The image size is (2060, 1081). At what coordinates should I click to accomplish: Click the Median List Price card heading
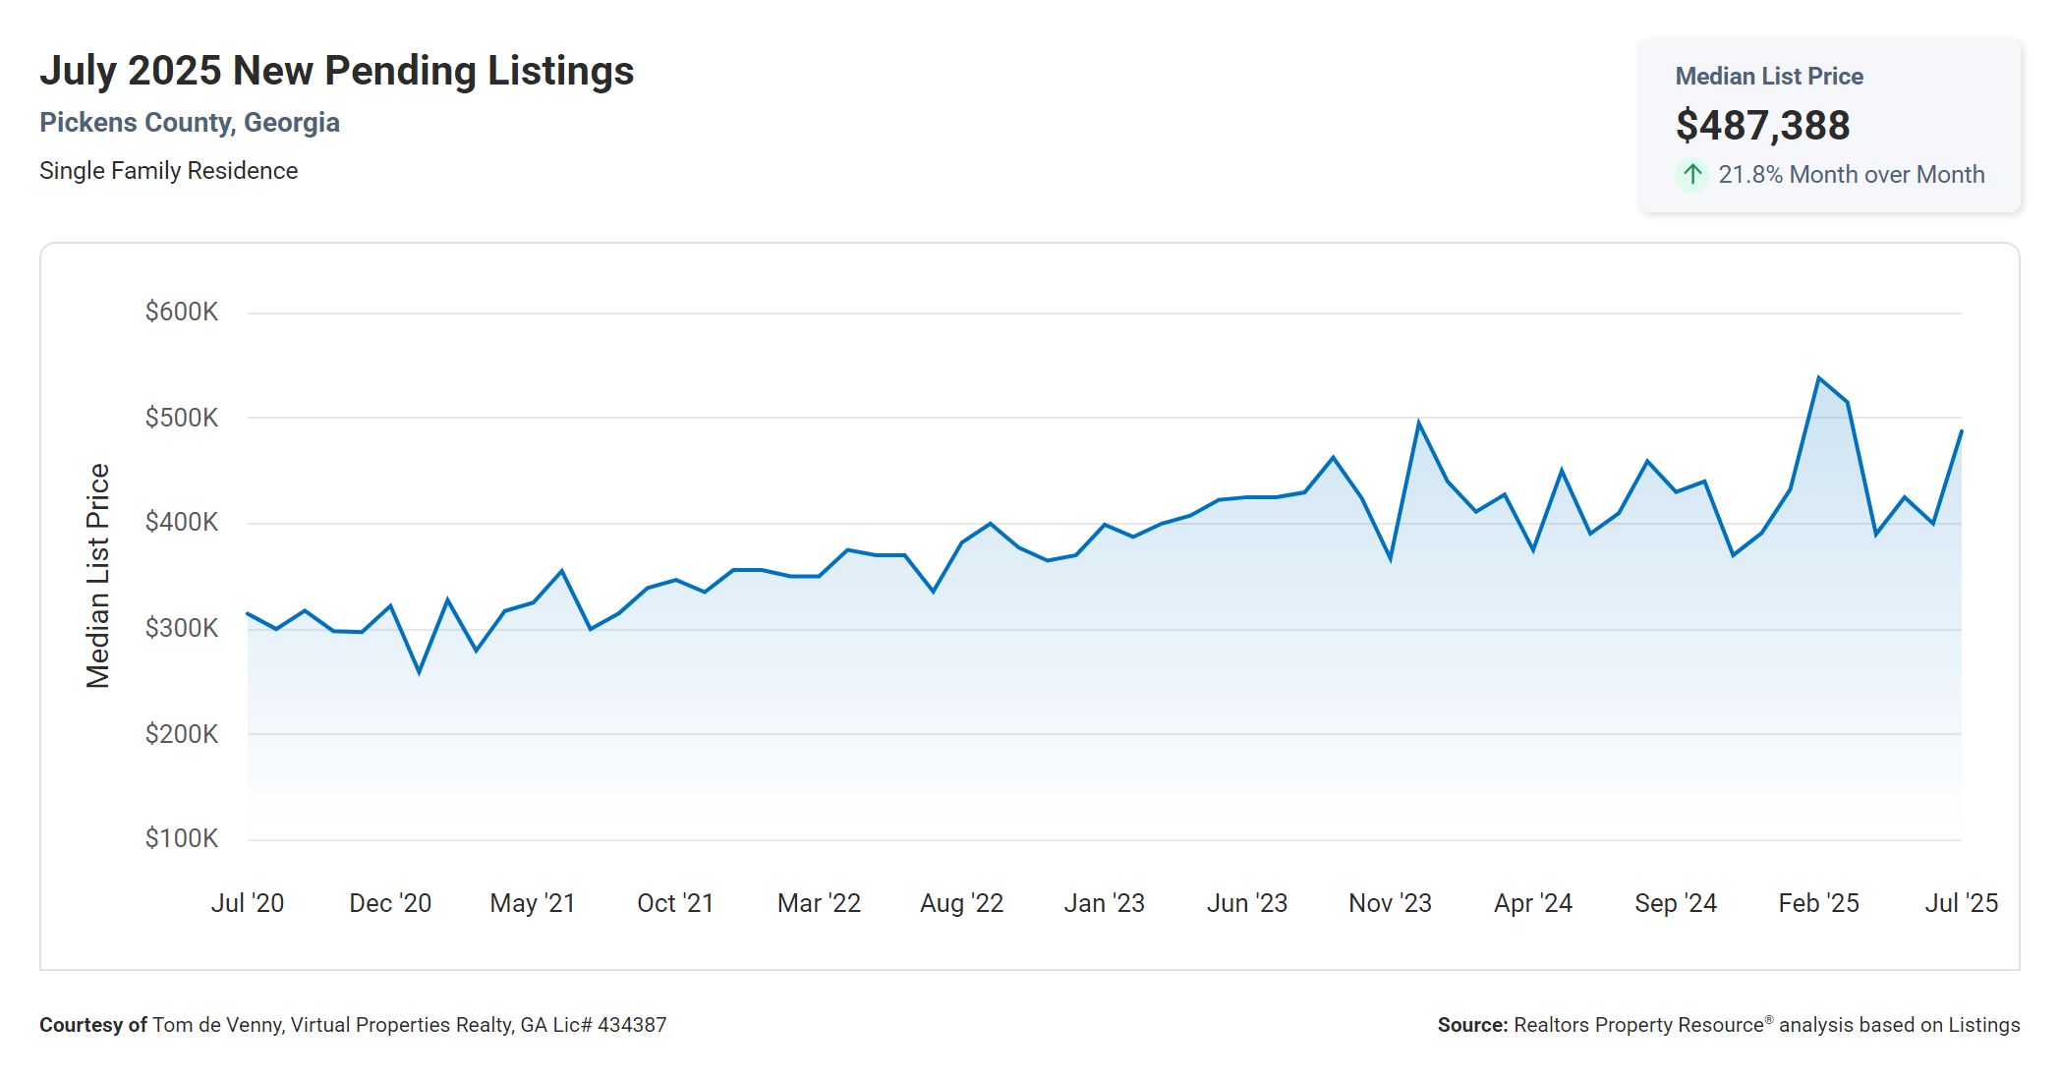coord(1769,77)
